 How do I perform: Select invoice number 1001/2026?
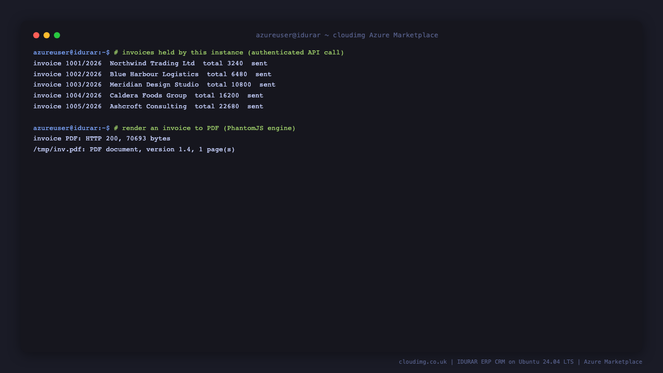tap(84, 63)
